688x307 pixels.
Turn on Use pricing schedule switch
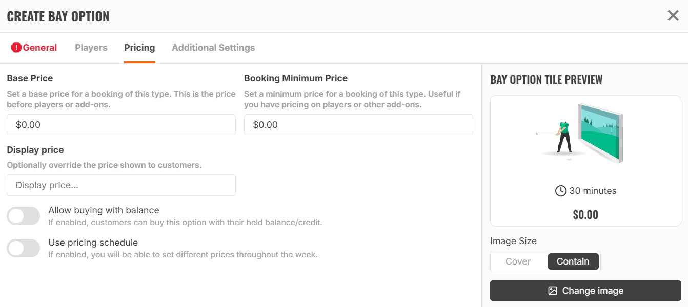pyautogui.click(x=24, y=248)
